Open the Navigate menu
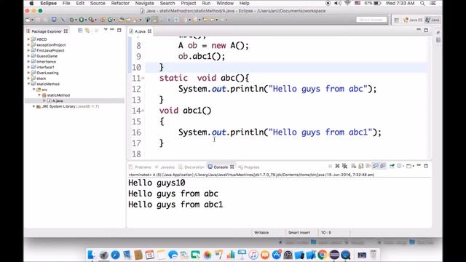 144,3
